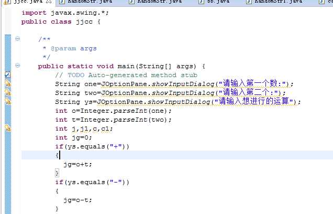Click the 'public class jjcc {' line
The height and width of the screenshot is (214, 333).
pyautogui.click(x=61, y=22)
